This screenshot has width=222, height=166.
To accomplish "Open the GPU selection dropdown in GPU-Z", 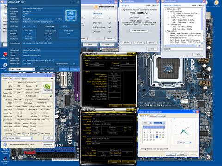I will pyautogui.click(x=18, y=138).
